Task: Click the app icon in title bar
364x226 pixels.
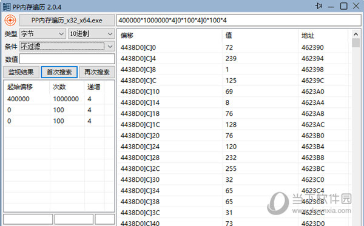Action: [6, 7]
